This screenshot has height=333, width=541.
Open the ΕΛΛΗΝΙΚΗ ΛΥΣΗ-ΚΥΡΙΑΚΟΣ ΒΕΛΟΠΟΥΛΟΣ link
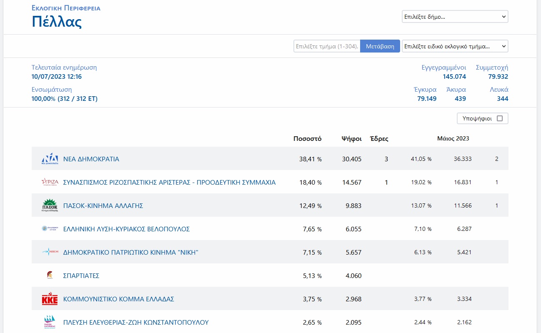126,229
